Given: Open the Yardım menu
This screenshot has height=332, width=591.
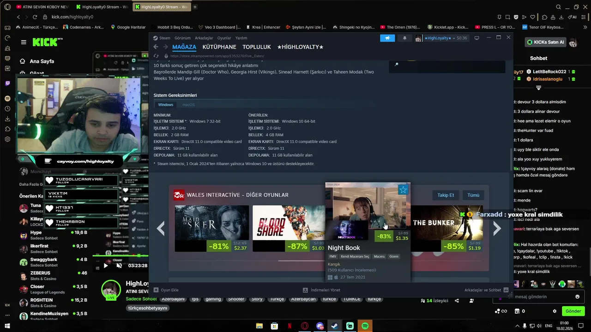Looking at the screenshot, I should click(241, 38).
